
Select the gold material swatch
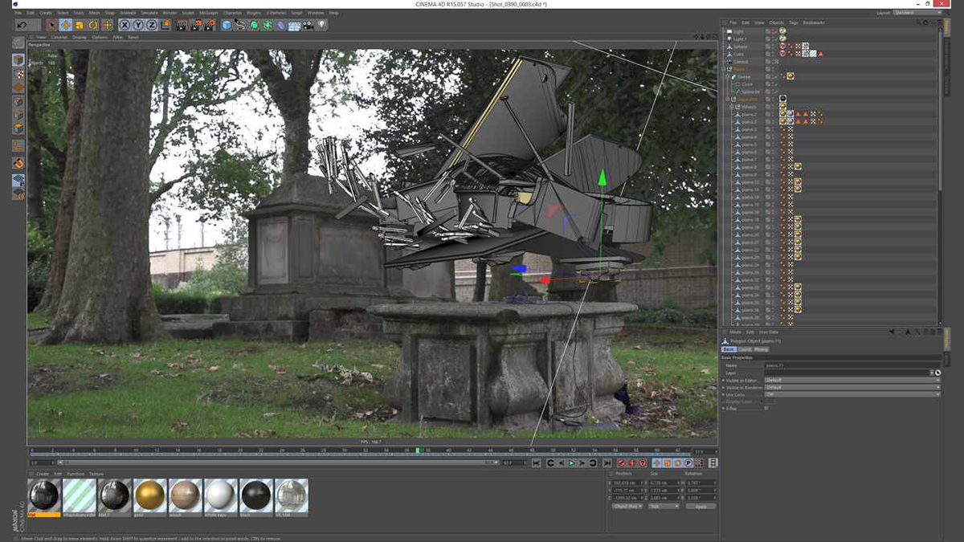coord(149,495)
